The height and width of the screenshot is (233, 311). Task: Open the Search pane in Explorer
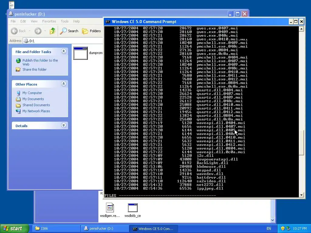(69, 31)
